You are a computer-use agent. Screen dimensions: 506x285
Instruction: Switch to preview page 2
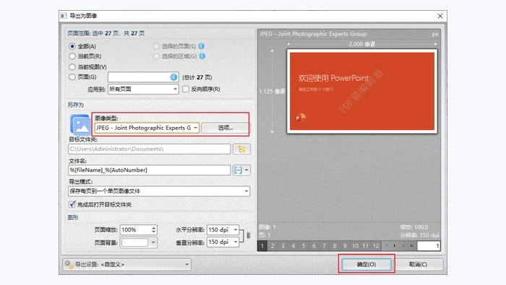click(x=273, y=246)
